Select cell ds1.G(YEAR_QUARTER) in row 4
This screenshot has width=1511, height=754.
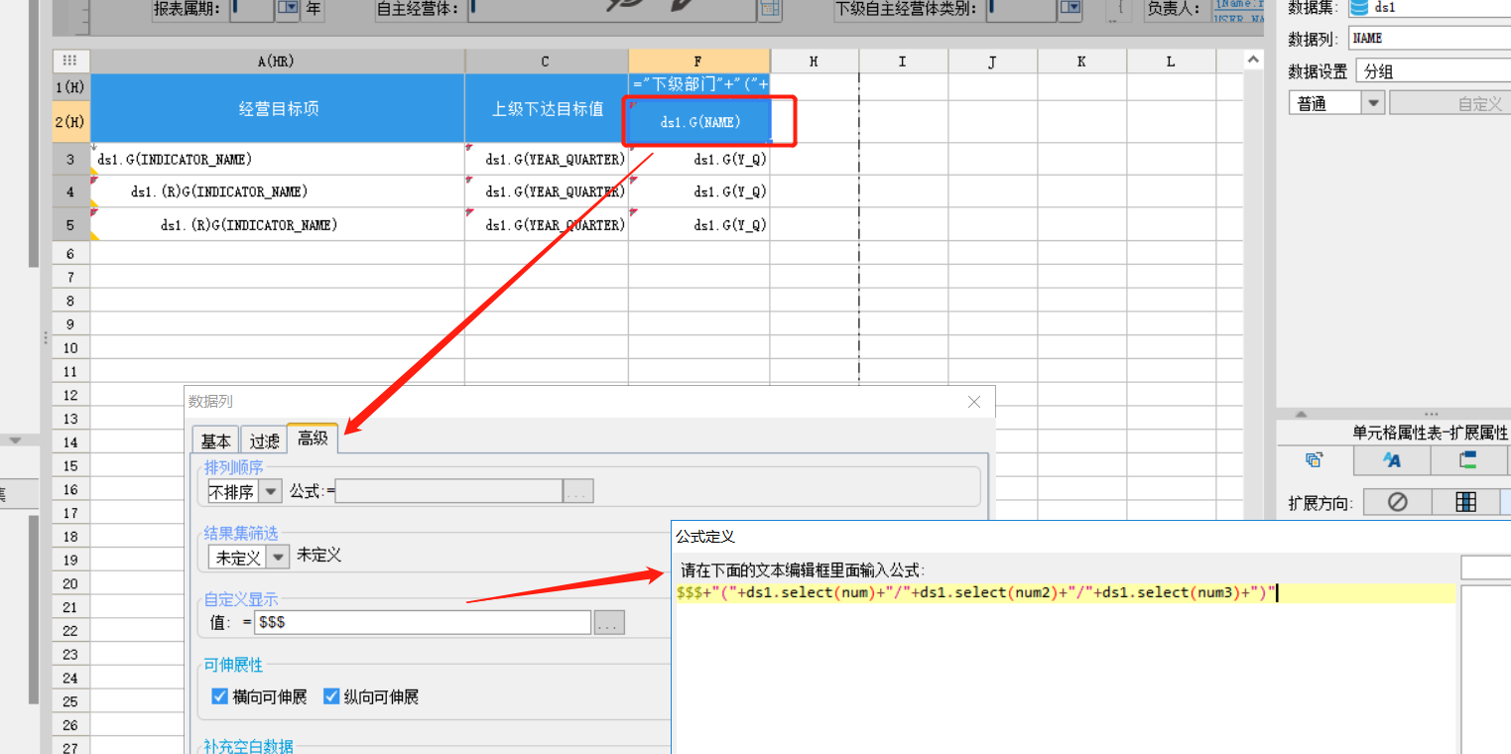click(x=547, y=191)
